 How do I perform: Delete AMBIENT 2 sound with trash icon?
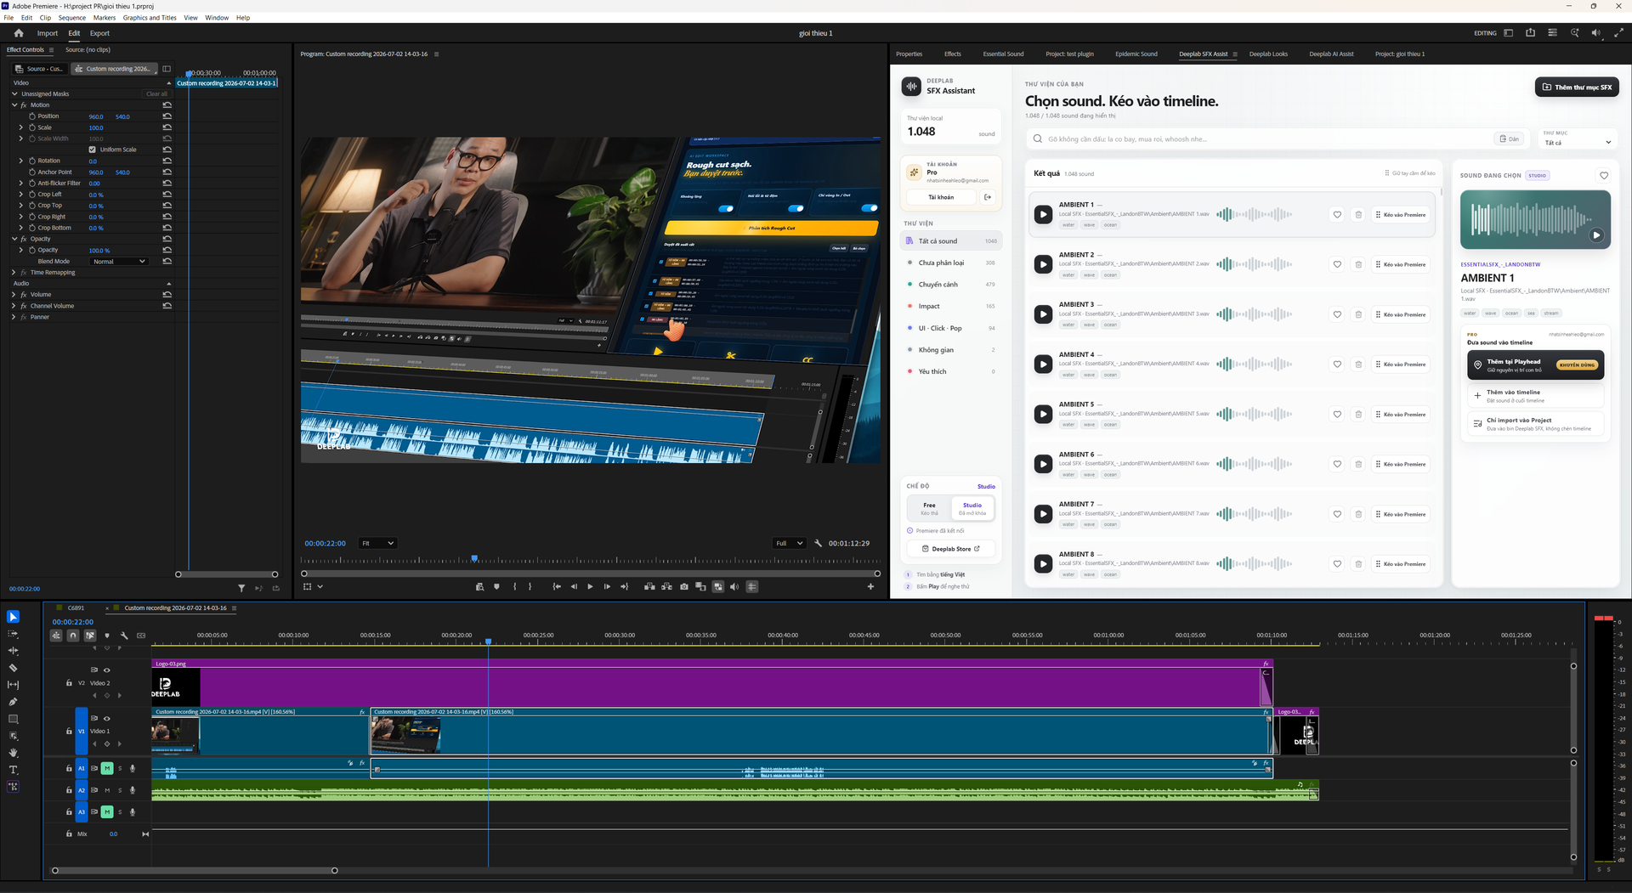point(1358,265)
